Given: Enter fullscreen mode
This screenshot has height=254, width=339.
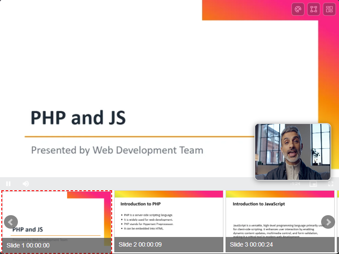Looking at the screenshot, I should click(331, 184).
